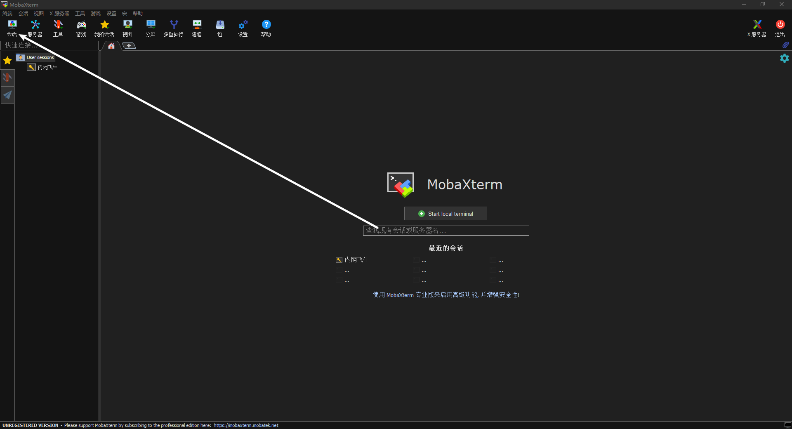792x429 pixels.
Task: Click the 工具 (Tools) toolbar icon
Action: (58, 28)
